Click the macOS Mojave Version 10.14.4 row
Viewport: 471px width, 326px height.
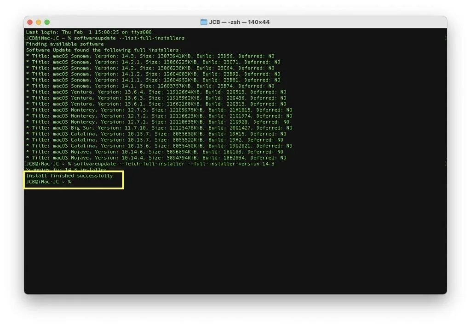click(x=156, y=158)
